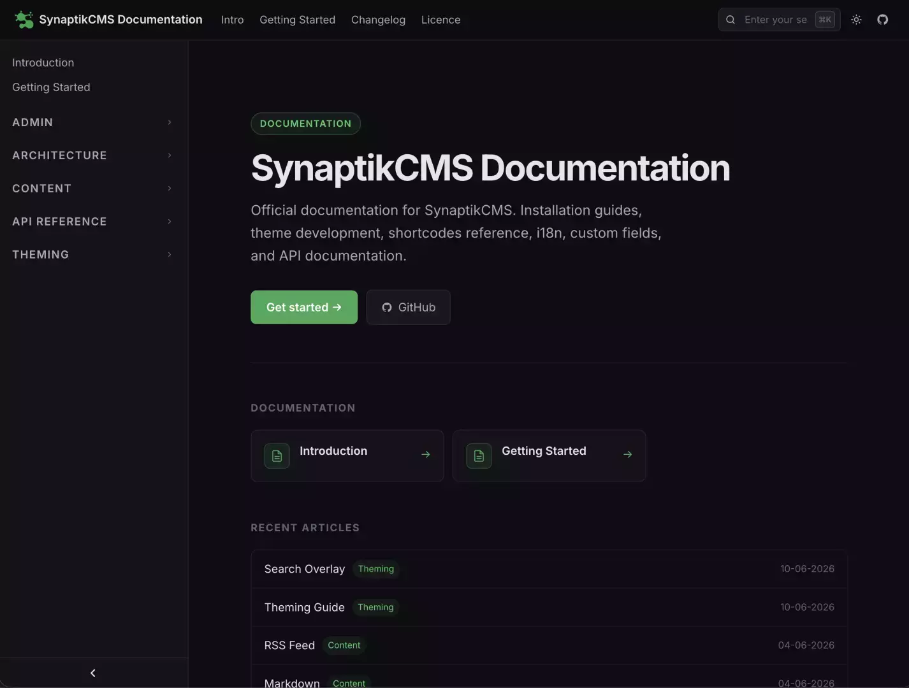Click the 10-06-2026 date on Theming Guide row
Viewport: 909px width, 688px height.
tap(807, 607)
